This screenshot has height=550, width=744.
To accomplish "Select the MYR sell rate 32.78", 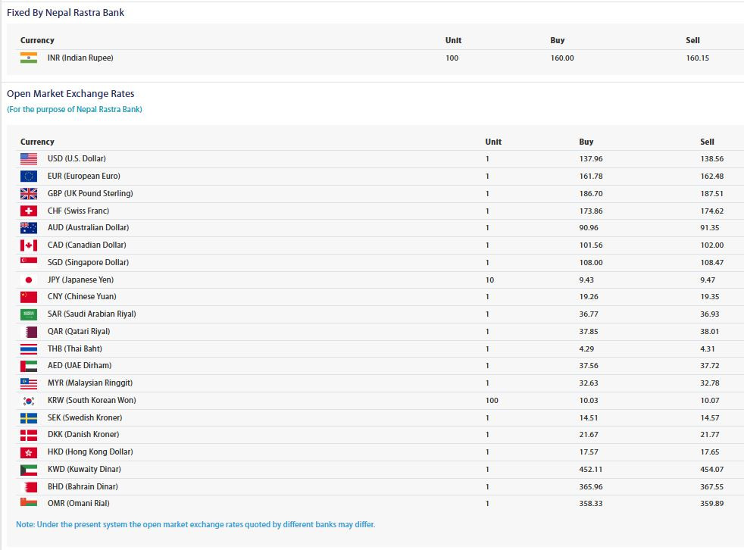I will [710, 383].
